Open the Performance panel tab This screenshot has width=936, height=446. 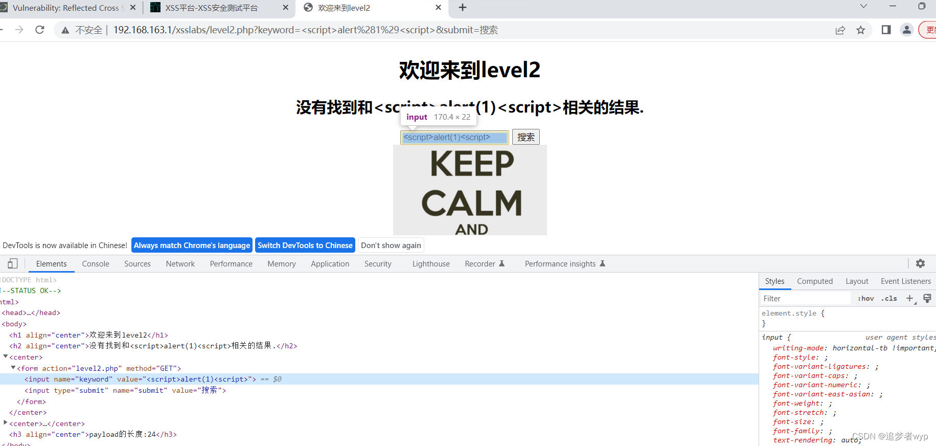[x=231, y=264]
